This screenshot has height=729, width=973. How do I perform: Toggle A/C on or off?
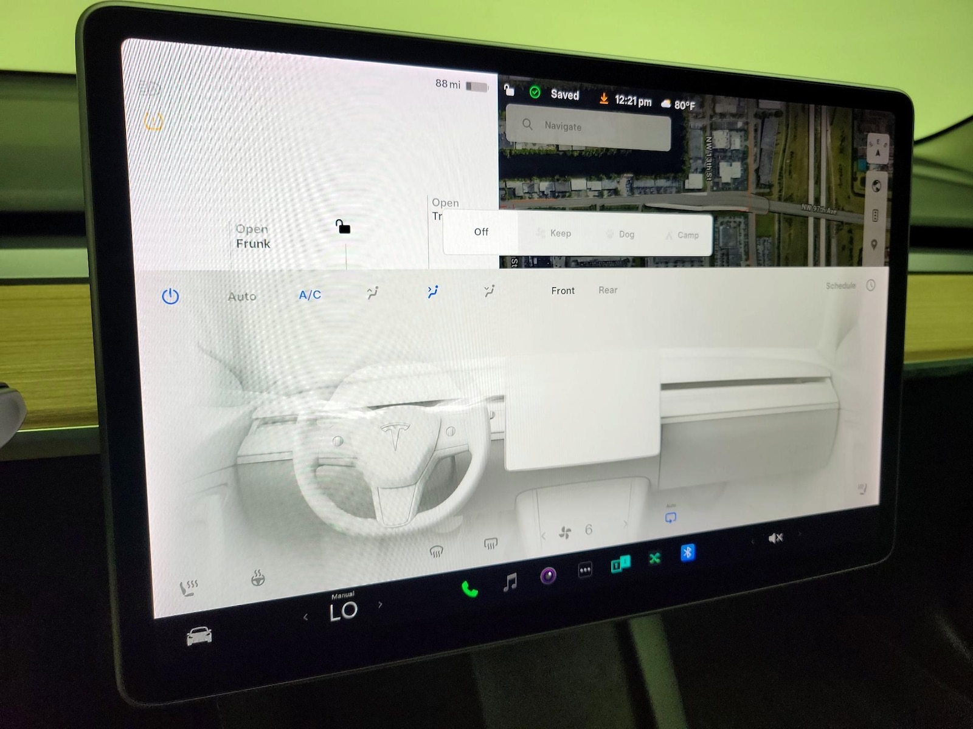point(310,295)
